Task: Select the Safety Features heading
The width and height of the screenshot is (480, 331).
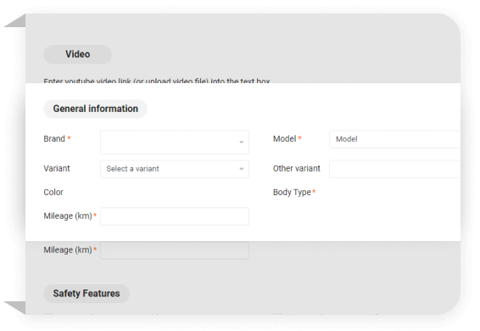Action: [87, 294]
